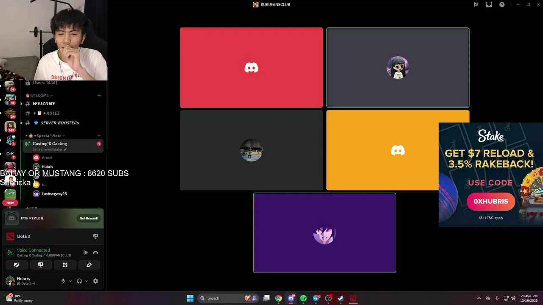Open the microphone input options chevron
The image size is (543, 305).
[70, 281]
